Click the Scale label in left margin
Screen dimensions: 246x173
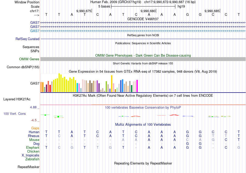pyautogui.click(x=35, y=6)
